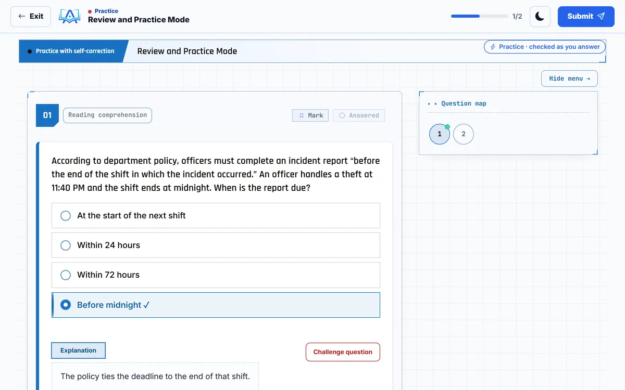The height and width of the screenshot is (390, 625).
Task: Collapse the Question map panel
Action: tap(457, 103)
